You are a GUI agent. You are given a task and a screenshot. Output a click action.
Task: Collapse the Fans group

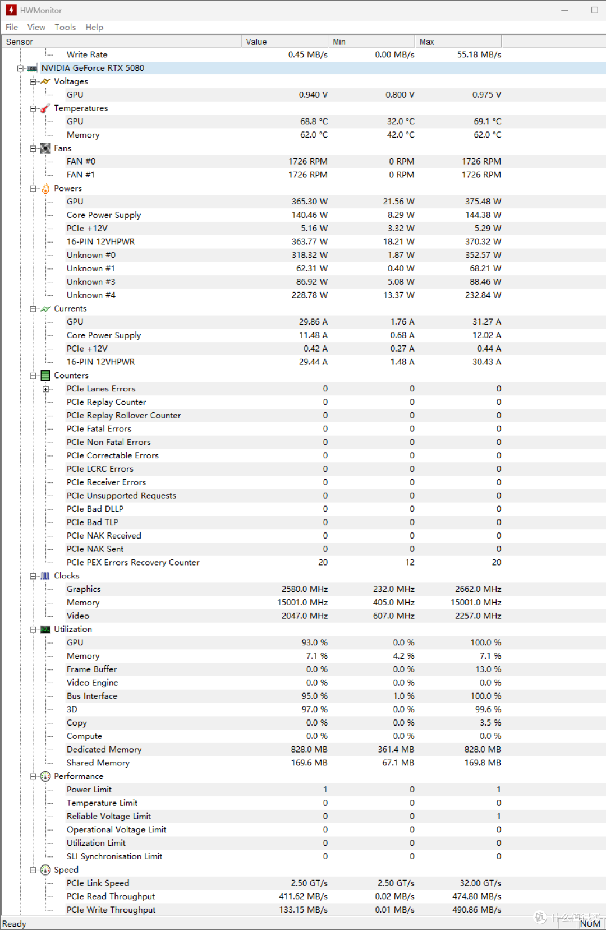click(33, 149)
